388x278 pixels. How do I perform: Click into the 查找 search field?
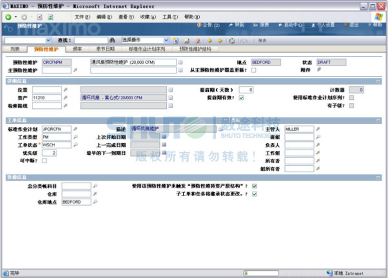click(x=91, y=40)
